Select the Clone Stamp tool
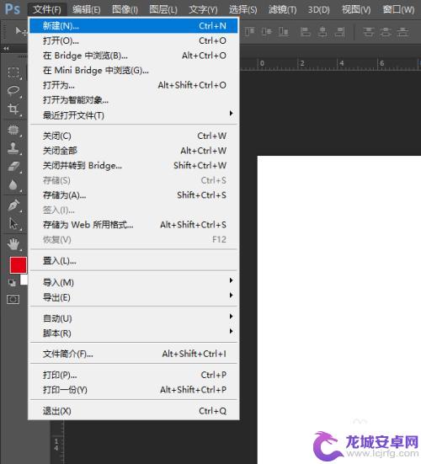The width and height of the screenshot is (421, 464). [13, 148]
